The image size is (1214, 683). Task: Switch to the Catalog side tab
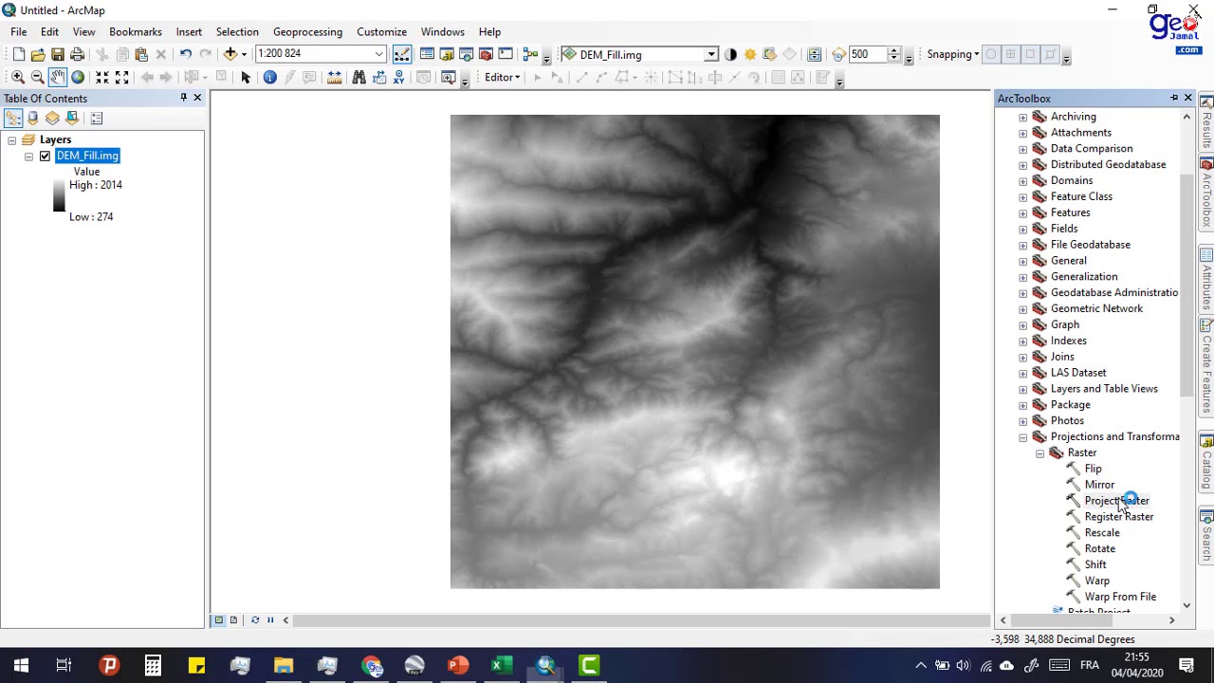pyautogui.click(x=1206, y=460)
